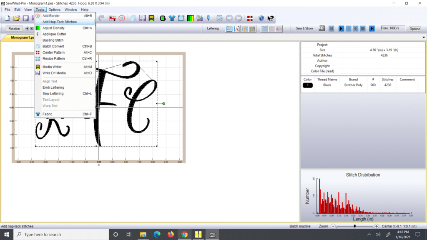
Task: Stop the Sew & Show simulation
Action: click(x=363, y=29)
